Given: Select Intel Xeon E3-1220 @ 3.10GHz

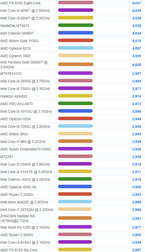Looking at the screenshot, I should tap(25, 227).
